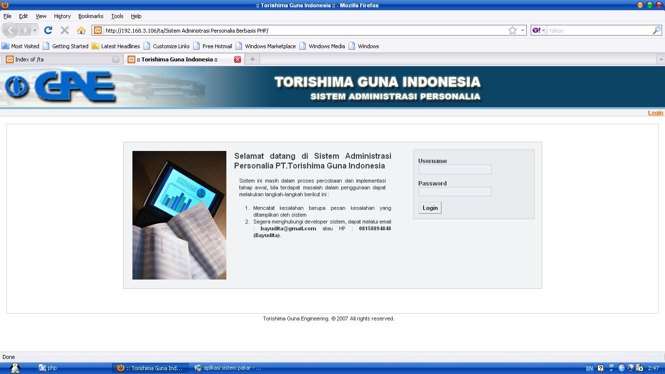Click the GAE logo in header

61,87
